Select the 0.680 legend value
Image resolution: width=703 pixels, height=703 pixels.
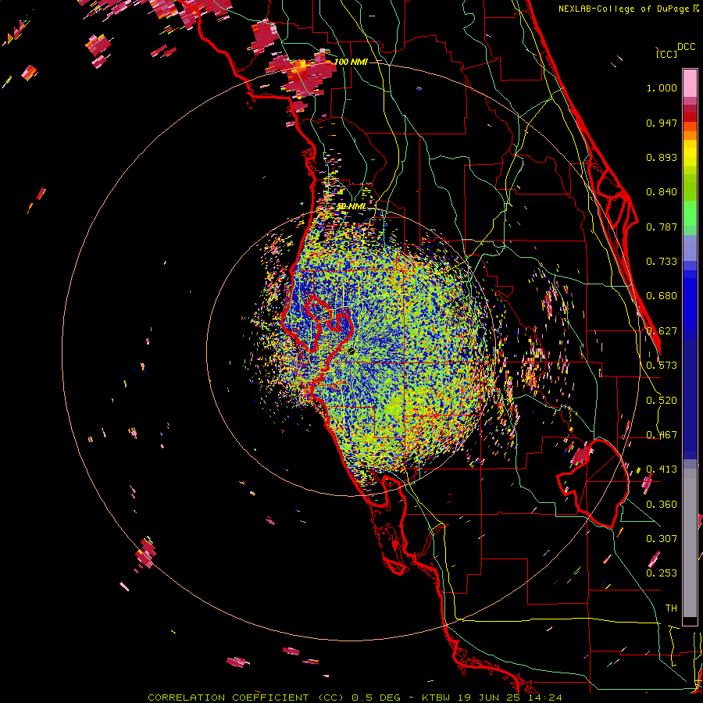pos(662,296)
